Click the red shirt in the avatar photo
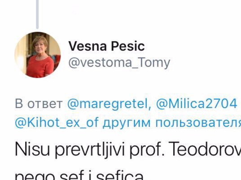This screenshot has height=180, width=241. (x=40, y=67)
